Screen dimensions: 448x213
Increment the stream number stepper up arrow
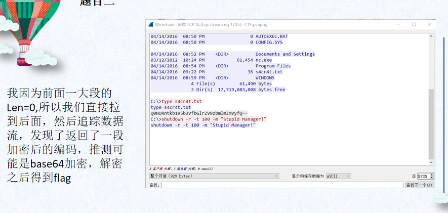click(432, 175)
